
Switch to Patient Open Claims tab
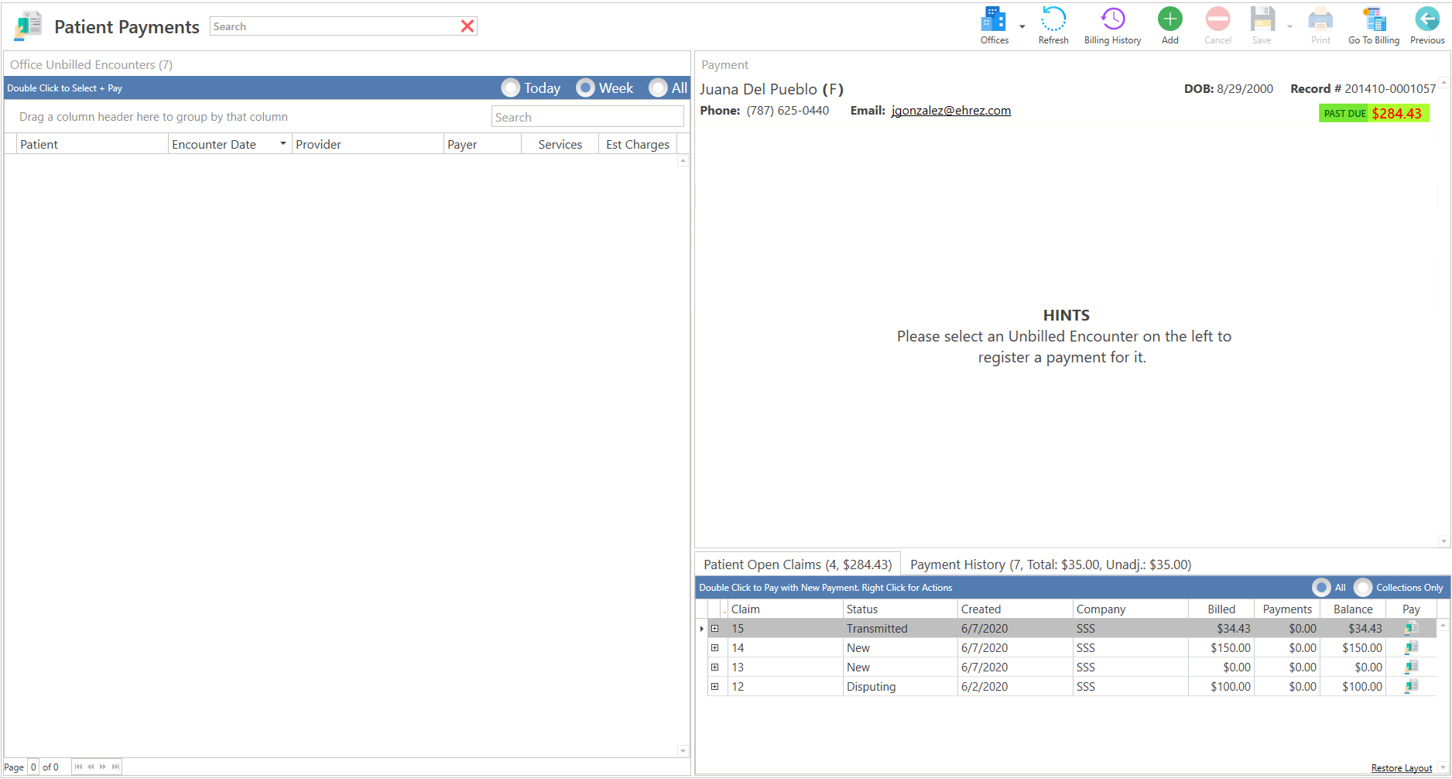click(797, 565)
